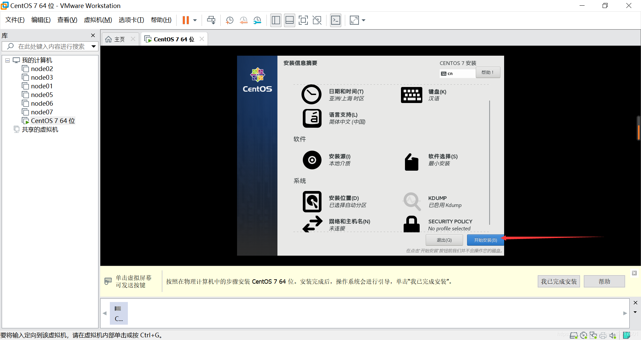Open the power options dropdown beside the pause icon

click(195, 20)
